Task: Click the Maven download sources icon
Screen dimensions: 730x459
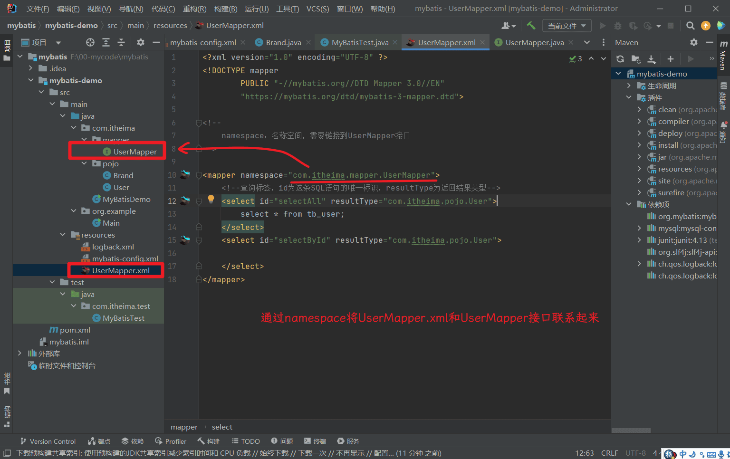Action: click(x=652, y=59)
